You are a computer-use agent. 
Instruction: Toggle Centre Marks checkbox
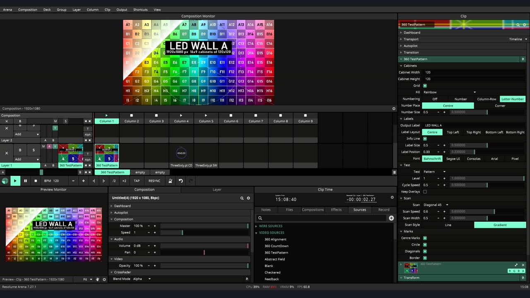[x=425, y=238]
